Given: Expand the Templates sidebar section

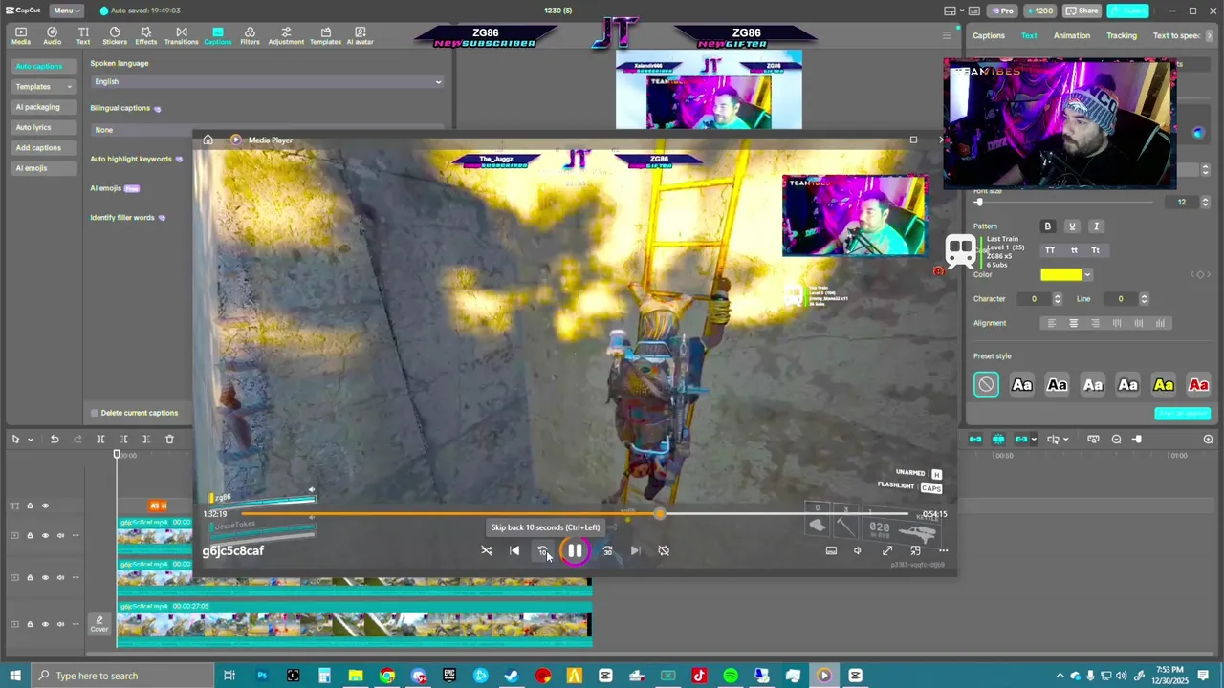Looking at the screenshot, I should pos(44,87).
